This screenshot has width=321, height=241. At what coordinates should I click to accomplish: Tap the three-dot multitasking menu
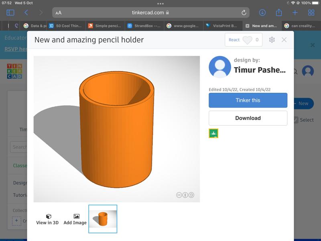pos(160,4)
